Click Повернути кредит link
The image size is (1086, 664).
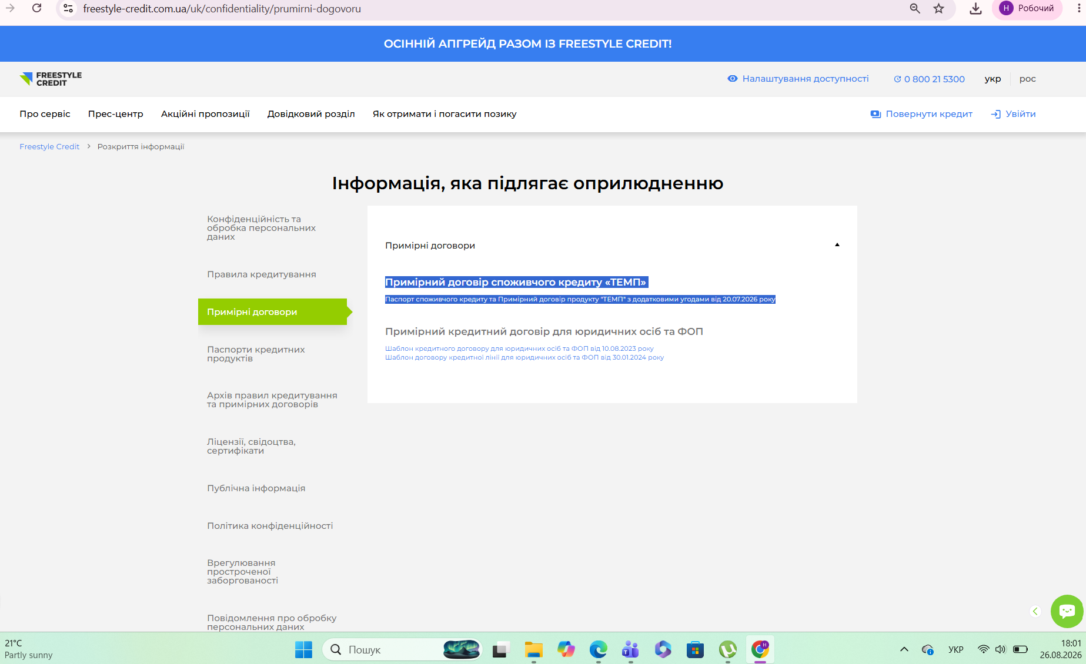tap(921, 114)
